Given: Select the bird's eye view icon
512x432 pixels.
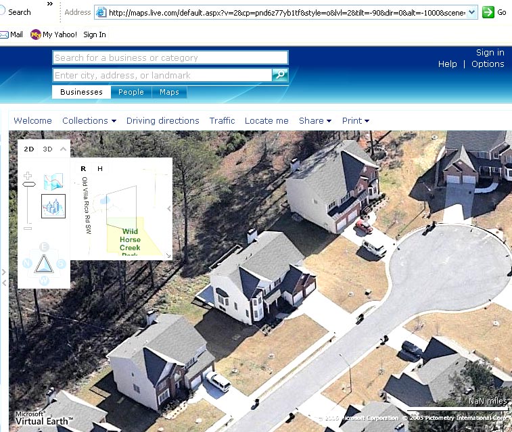Looking at the screenshot, I should coord(53,206).
